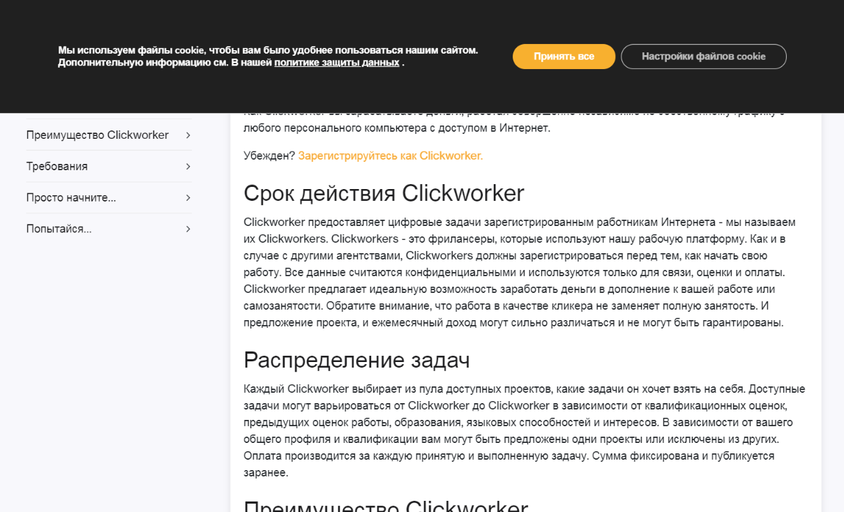This screenshot has width=844, height=512.
Task: Click the chevron beside 'Просто начните...'
Action: click(188, 197)
